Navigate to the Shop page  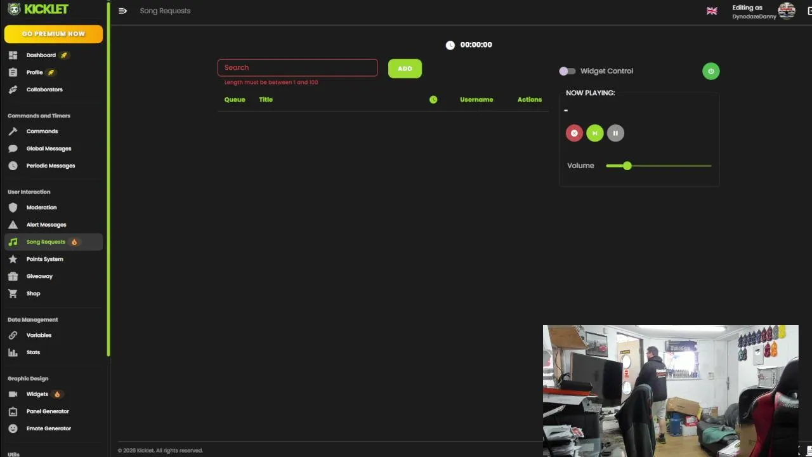(53, 293)
